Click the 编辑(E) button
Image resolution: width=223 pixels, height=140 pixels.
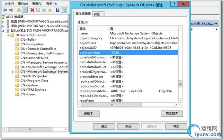pyautogui.click(x=88, y=113)
